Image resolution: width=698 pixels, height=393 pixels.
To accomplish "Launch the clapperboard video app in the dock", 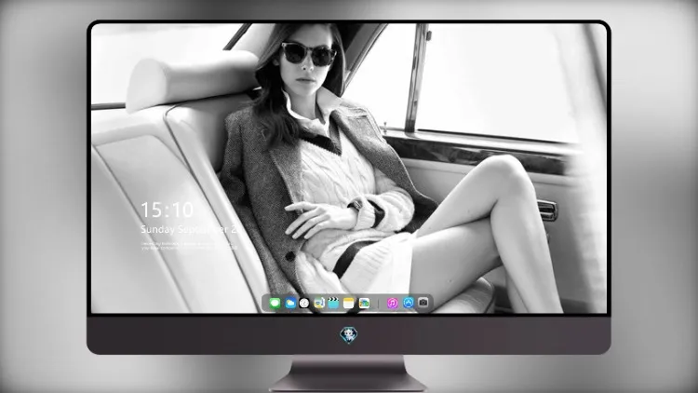I will click(333, 304).
